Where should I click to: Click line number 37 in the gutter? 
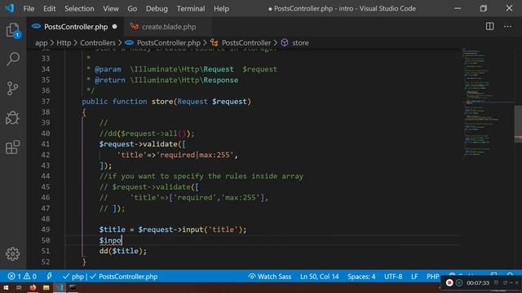[x=46, y=101]
